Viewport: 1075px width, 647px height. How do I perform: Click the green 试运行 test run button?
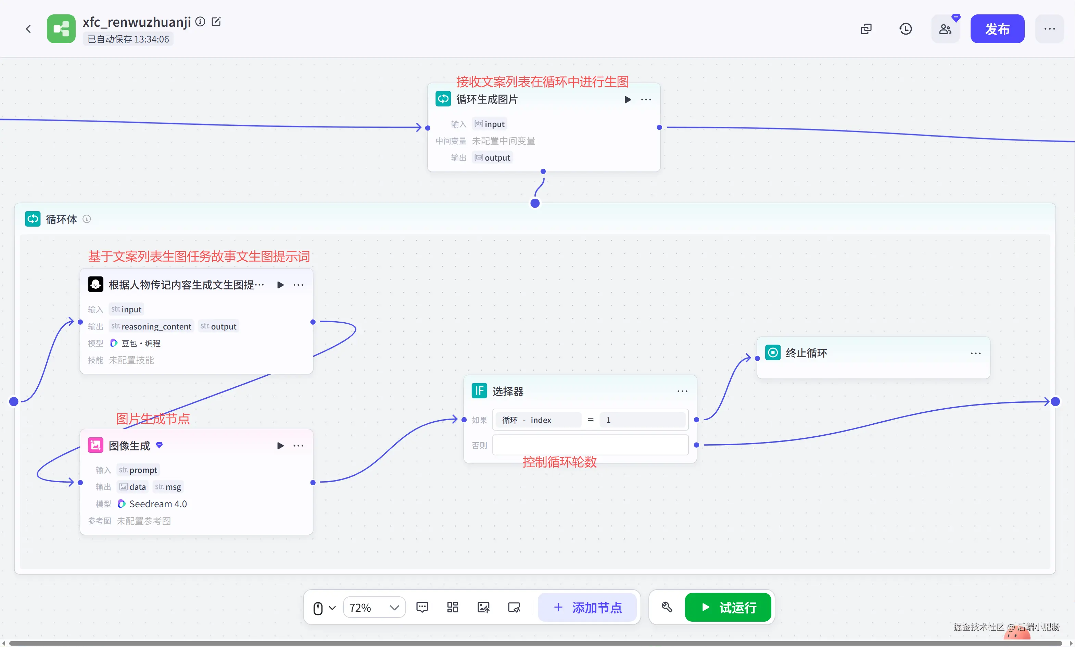728,607
